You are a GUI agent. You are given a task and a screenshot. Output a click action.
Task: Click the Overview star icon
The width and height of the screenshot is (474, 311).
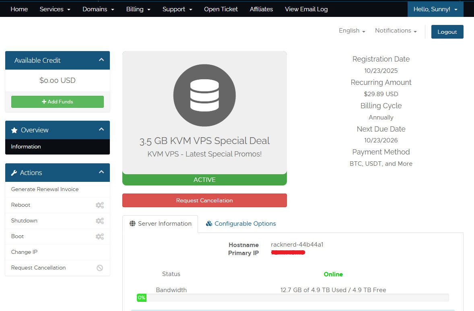click(x=14, y=130)
